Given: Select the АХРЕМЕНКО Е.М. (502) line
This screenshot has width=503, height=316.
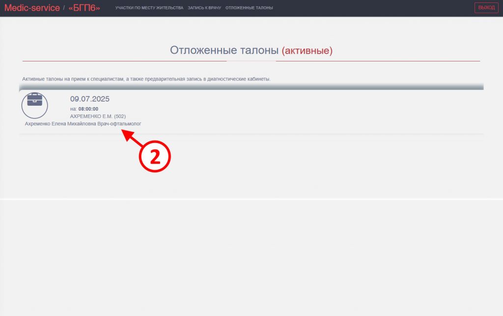Looking at the screenshot, I should pyautogui.click(x=98, y=116).
